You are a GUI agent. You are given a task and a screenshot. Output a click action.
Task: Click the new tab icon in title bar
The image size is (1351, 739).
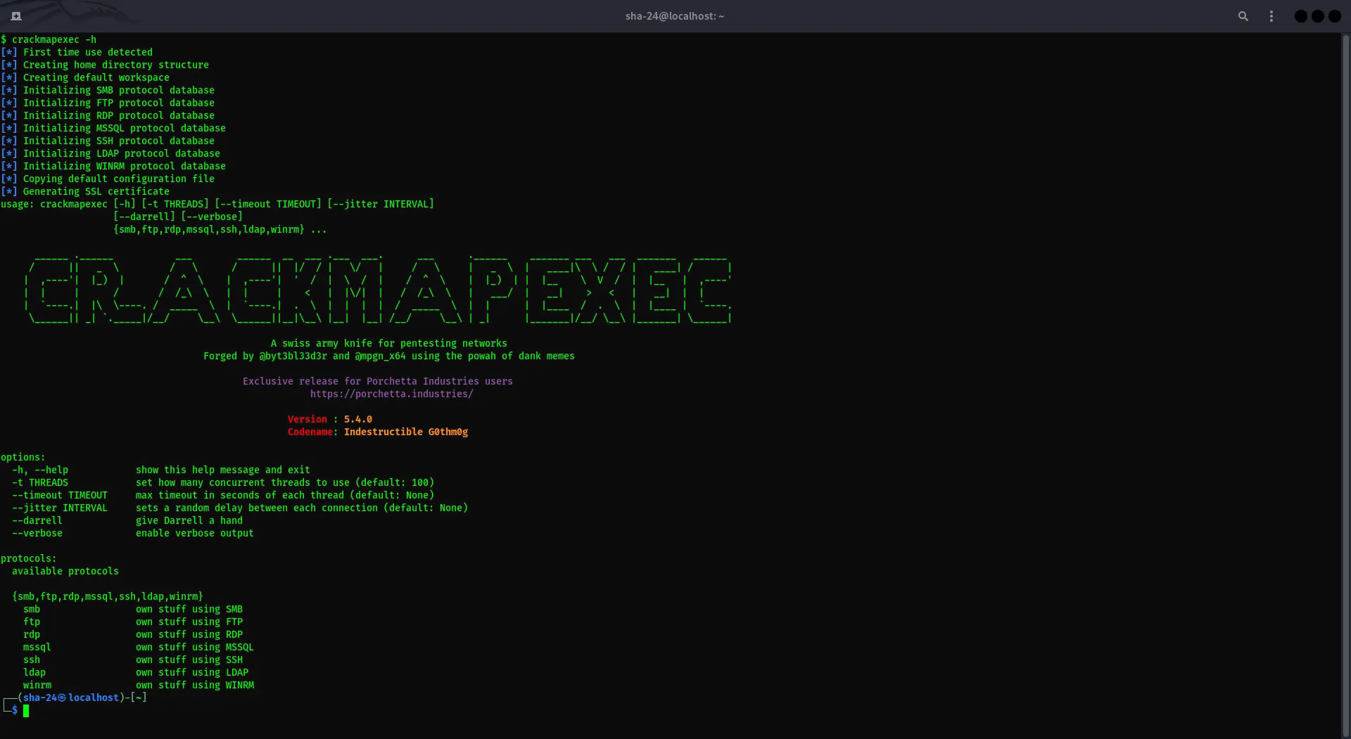click(16, 16)
